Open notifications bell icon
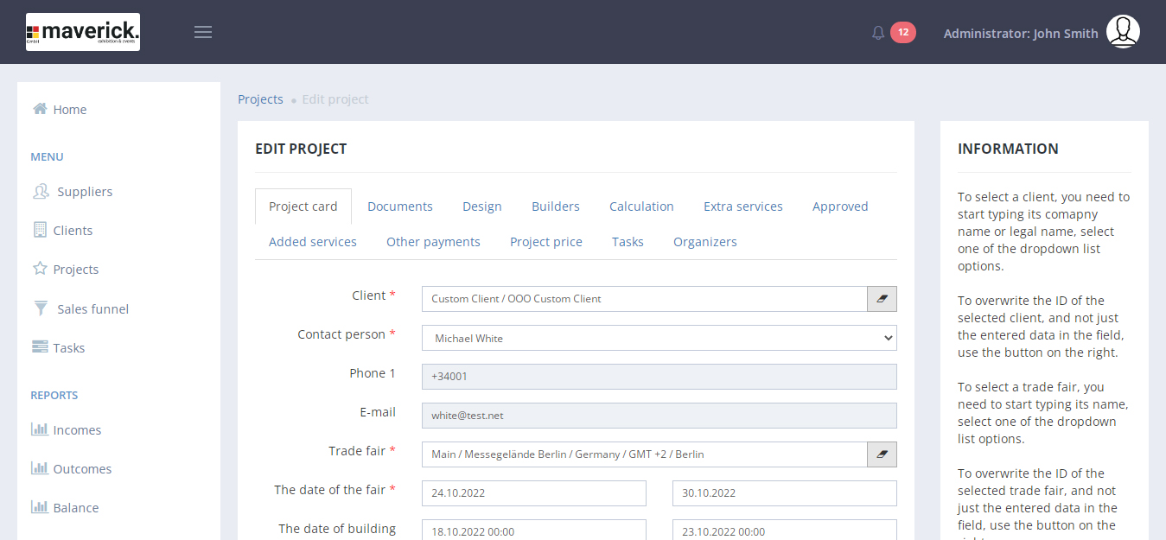The width and height of the screenshot is (1166, 540). pyautogui.click(x=878, y=33)
